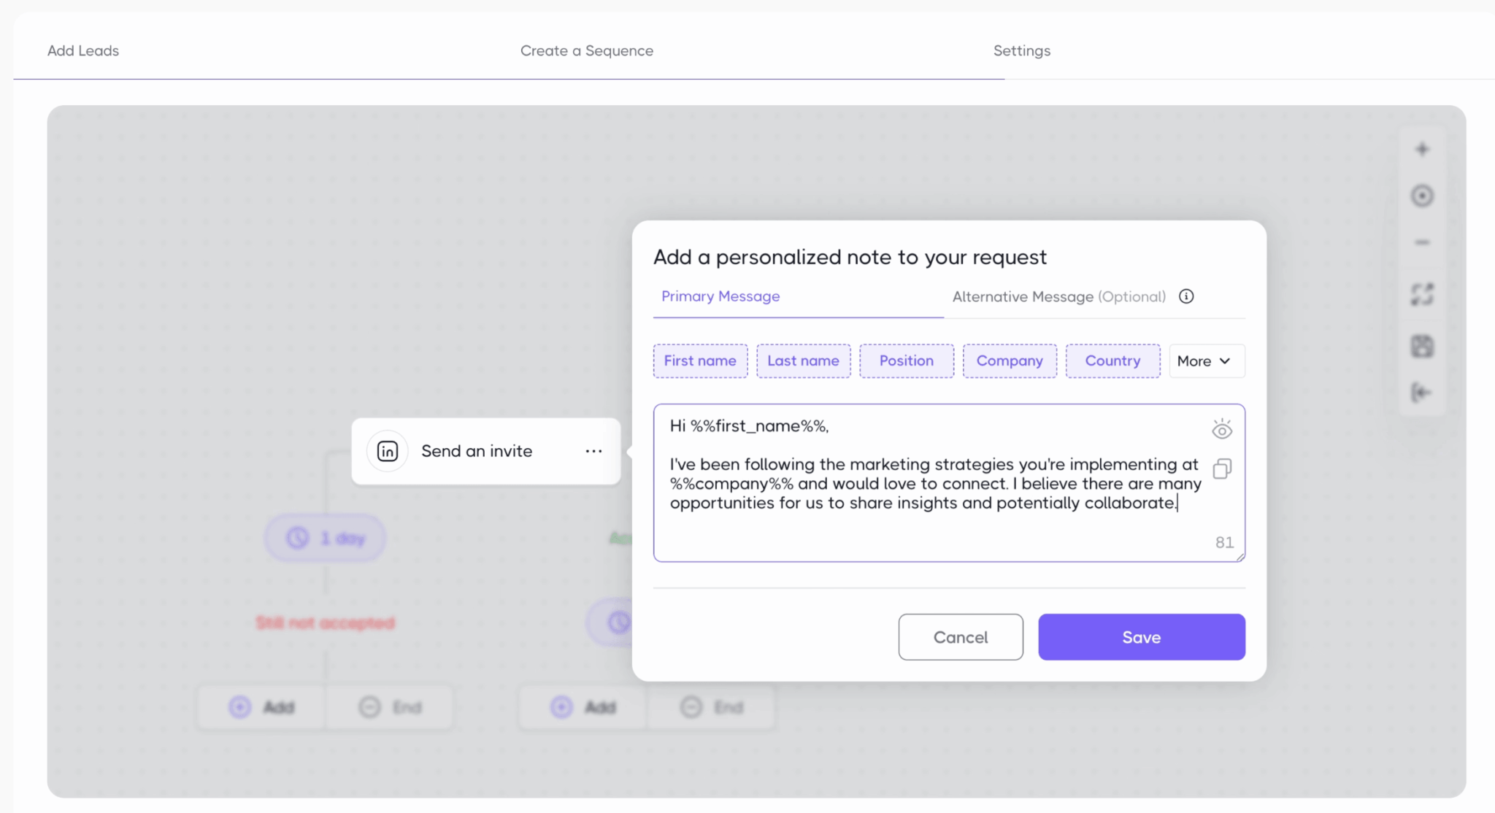
Task: Click the dialog title about personalized note
Action: (850, 257)
